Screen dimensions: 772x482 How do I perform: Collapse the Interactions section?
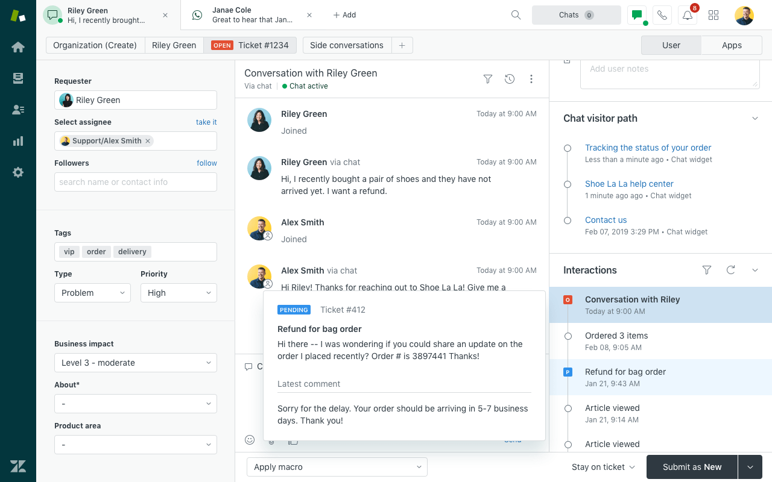coord(755,270)
